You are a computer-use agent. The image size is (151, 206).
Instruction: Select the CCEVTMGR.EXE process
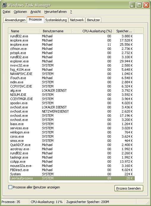72,99
